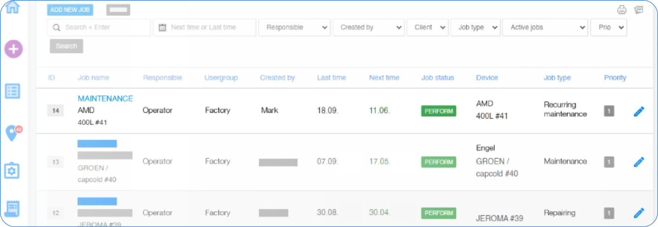Click Operator in job 14 row
The height and width of the screenshot is (227, 658).
[157, 110]
